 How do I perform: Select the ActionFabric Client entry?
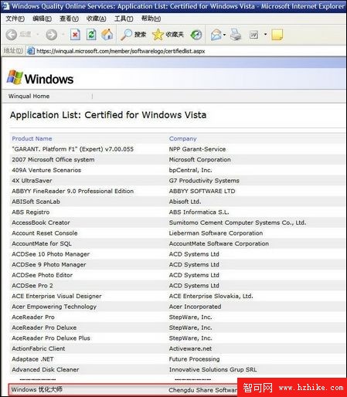point(39,348)
